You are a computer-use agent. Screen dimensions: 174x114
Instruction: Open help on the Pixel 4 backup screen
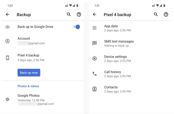pos(166,15)
